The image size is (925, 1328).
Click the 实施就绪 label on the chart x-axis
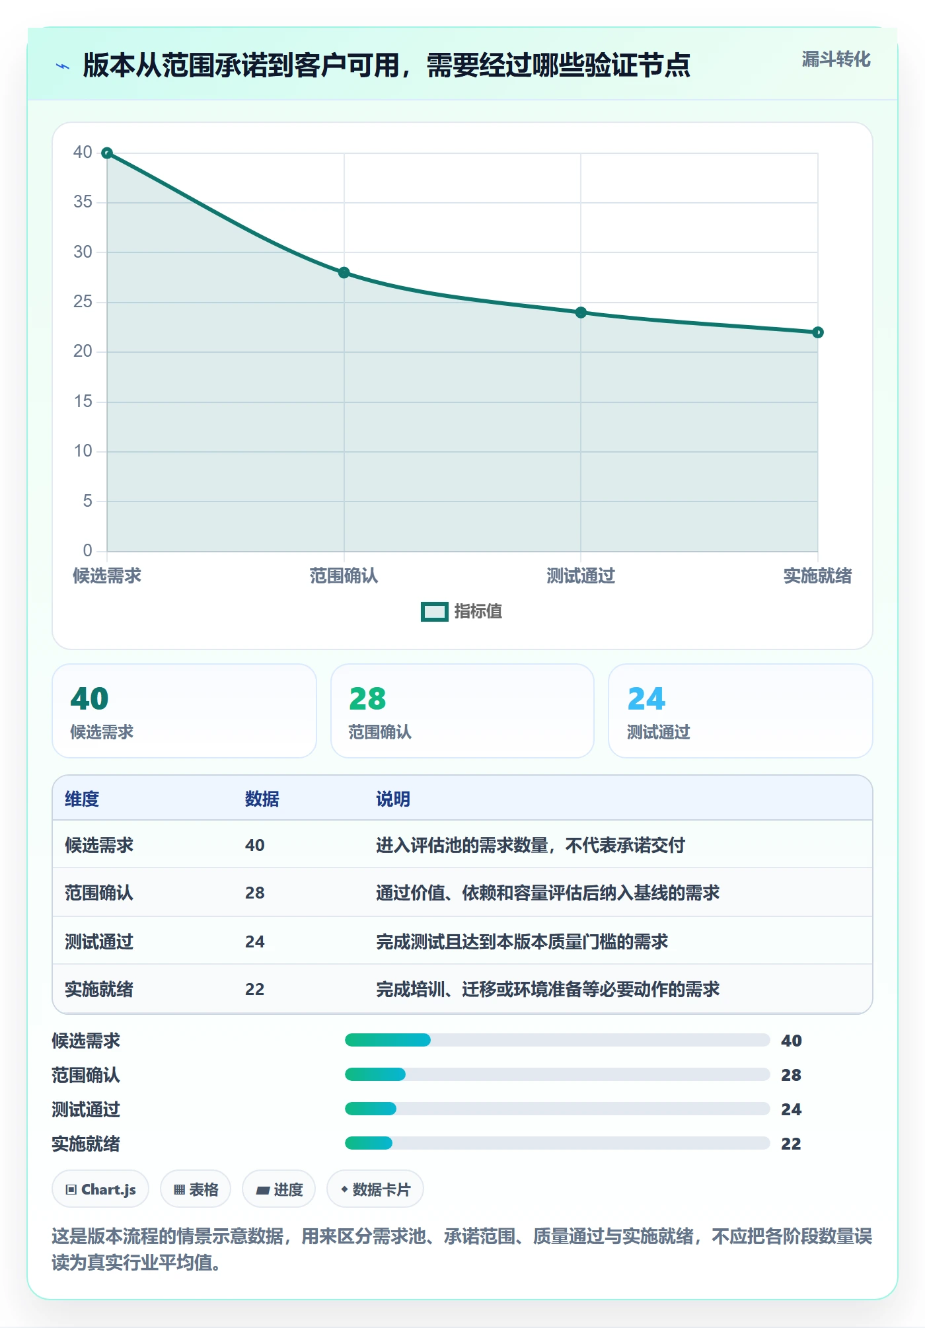pos(818,575)
